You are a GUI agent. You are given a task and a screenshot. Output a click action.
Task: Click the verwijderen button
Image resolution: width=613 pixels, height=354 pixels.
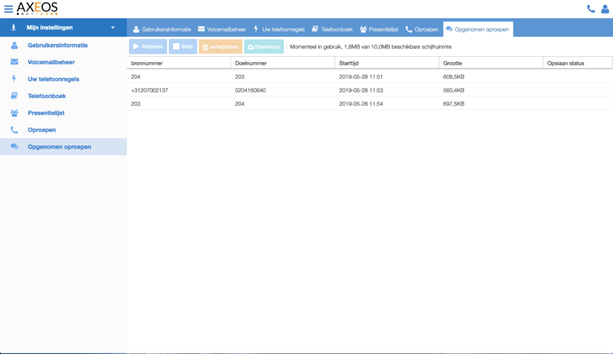pos(221,46)
